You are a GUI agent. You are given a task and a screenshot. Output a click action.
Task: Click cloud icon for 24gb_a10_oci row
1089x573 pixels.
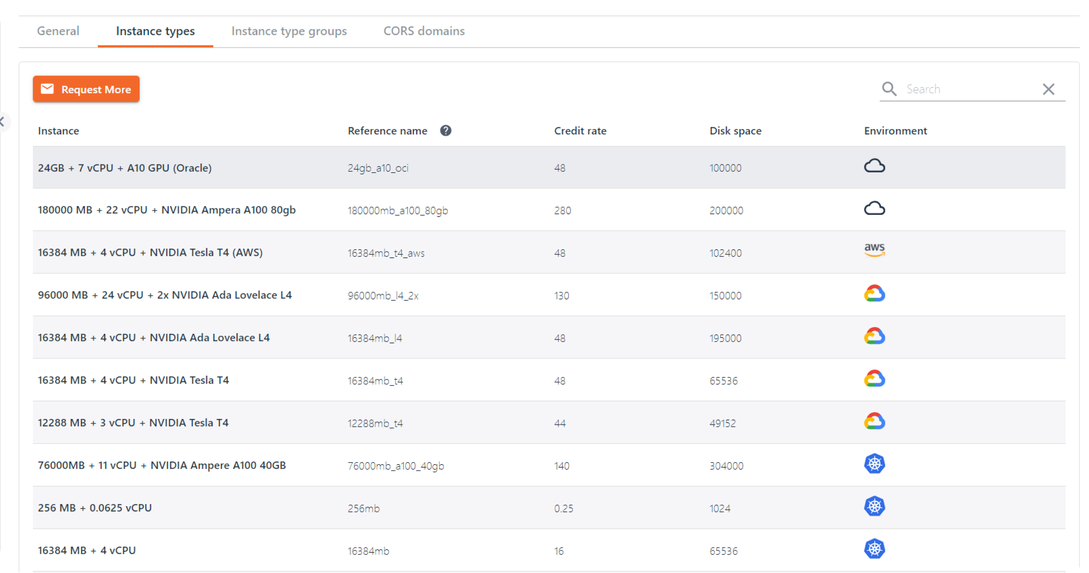pyautogui.click(x=874, y=166)
